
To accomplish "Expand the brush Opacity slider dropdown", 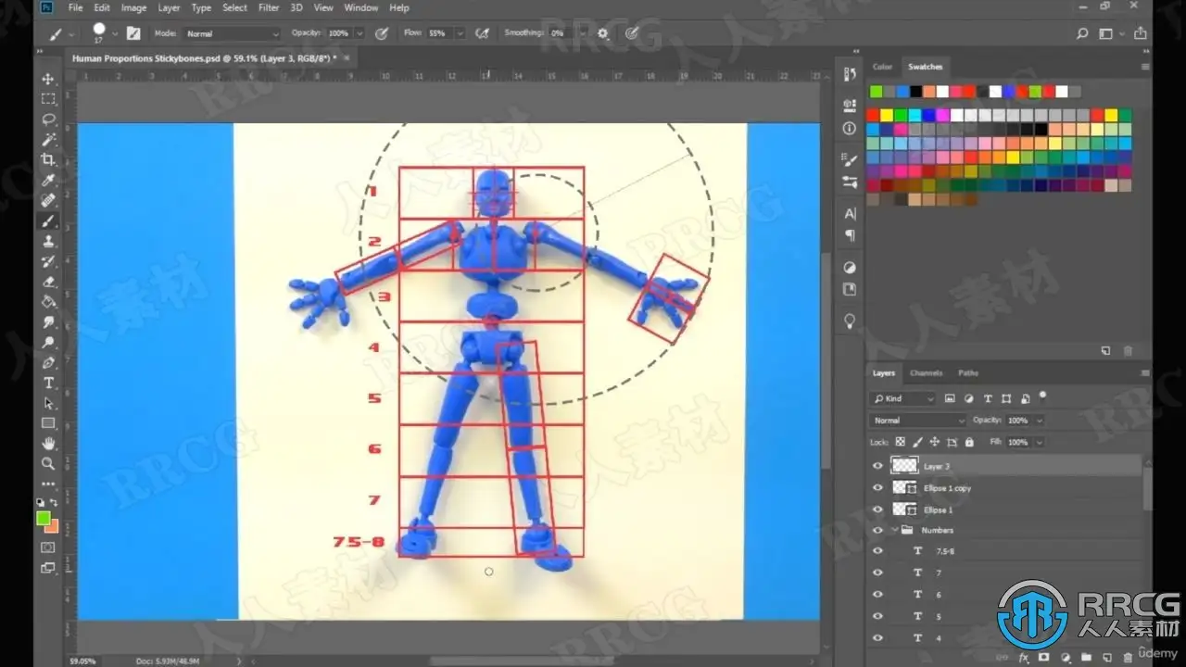I will tap(359, 33).
